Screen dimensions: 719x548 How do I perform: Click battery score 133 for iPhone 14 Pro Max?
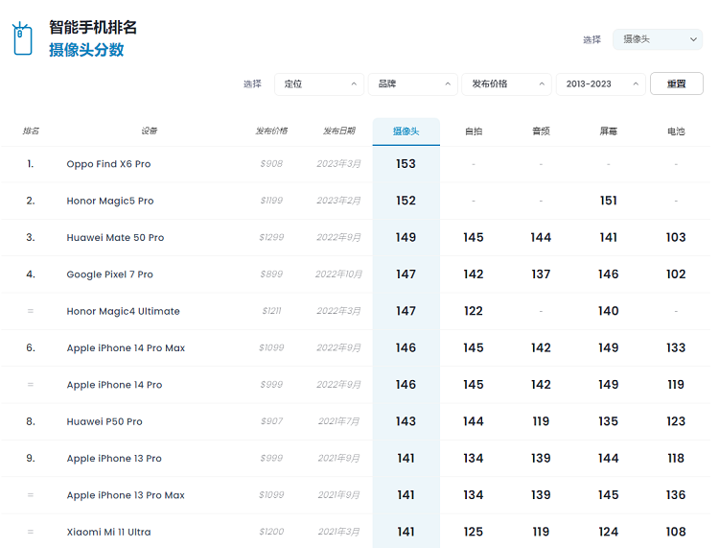coord(676,347)
